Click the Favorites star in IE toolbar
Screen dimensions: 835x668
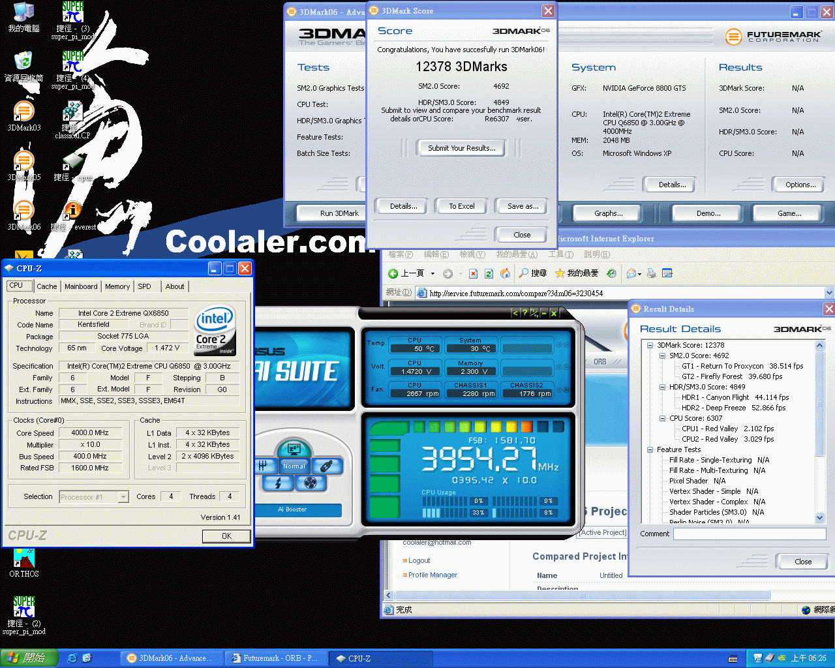coord(577,273)
